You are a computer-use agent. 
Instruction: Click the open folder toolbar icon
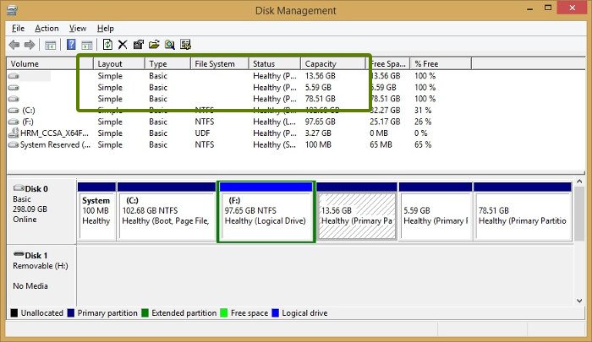(154, 45)
